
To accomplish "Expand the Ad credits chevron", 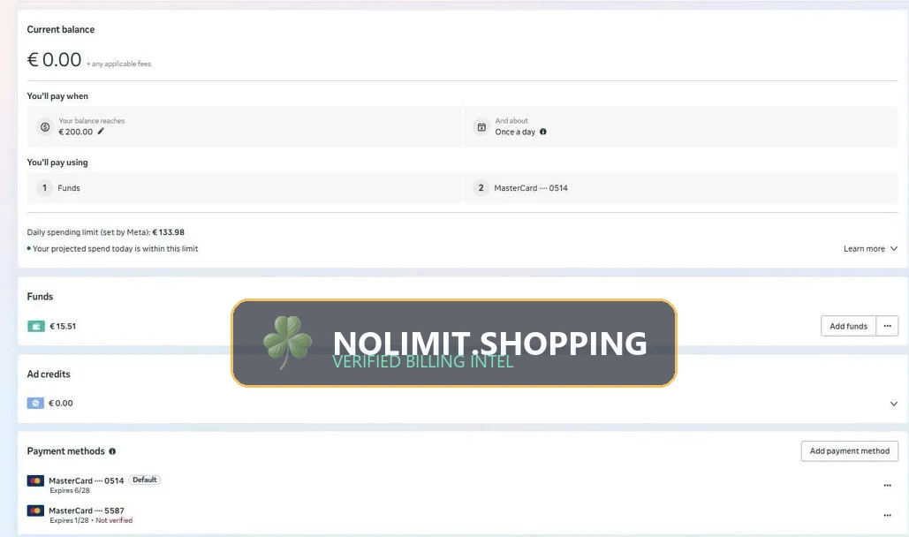I will coord(893,404).
